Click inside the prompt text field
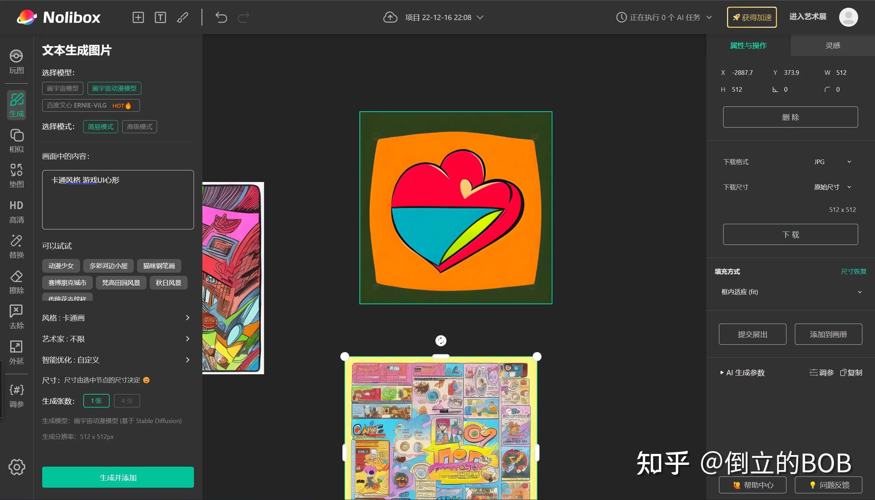This screenshot has width=875, height=500. pyautogui.click(x=118, y=200)
